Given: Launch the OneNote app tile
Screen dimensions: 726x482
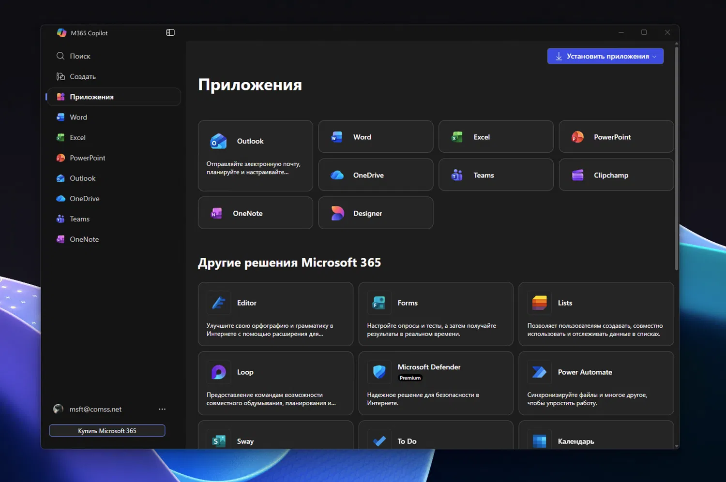Looking at the screenshot, I should tap(256, 213).
